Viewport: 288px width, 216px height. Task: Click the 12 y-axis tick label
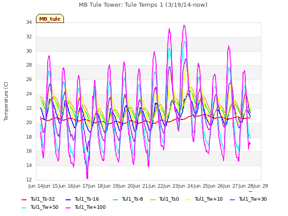(x=29, y=180)
